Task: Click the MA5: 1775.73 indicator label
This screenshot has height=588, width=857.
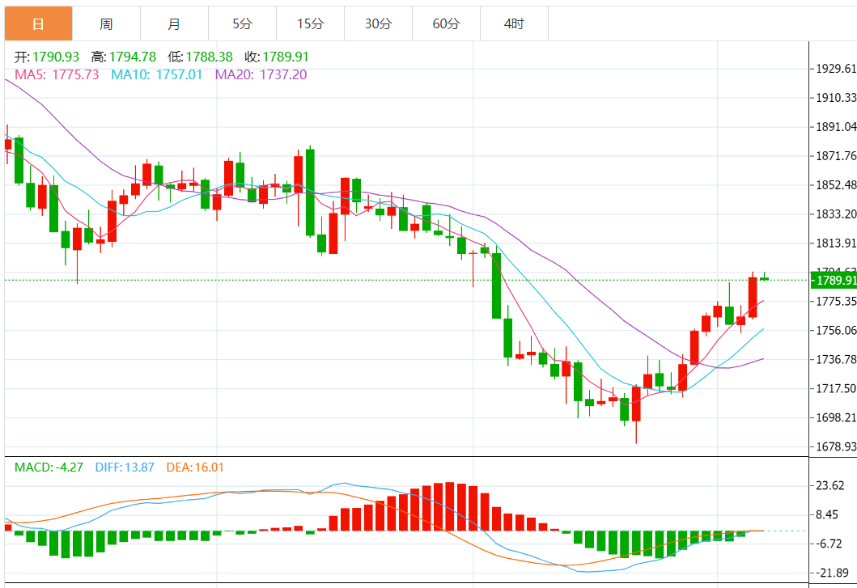Action: 57,74
